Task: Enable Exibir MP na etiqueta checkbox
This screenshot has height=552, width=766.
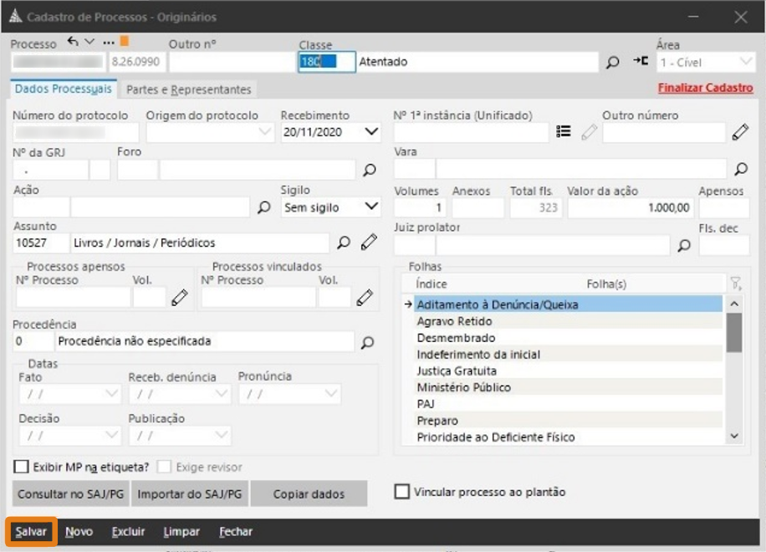Action: pyautogui.click(x=22, y=468)
